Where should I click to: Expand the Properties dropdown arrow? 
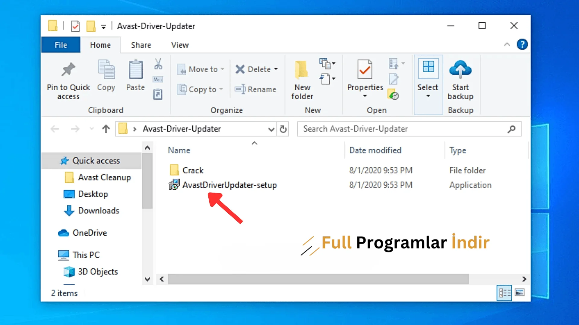pos(365,96)
